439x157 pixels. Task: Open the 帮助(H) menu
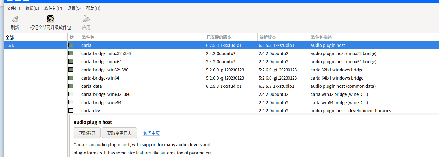93,8
